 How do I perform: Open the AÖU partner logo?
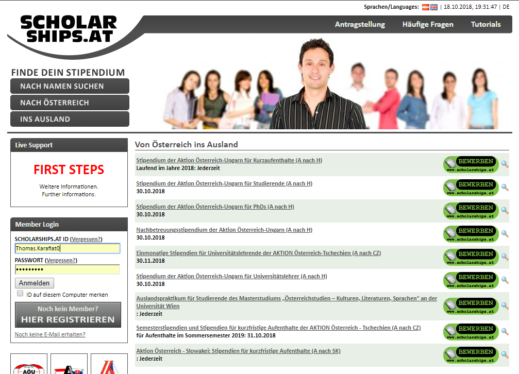(29, 364)
